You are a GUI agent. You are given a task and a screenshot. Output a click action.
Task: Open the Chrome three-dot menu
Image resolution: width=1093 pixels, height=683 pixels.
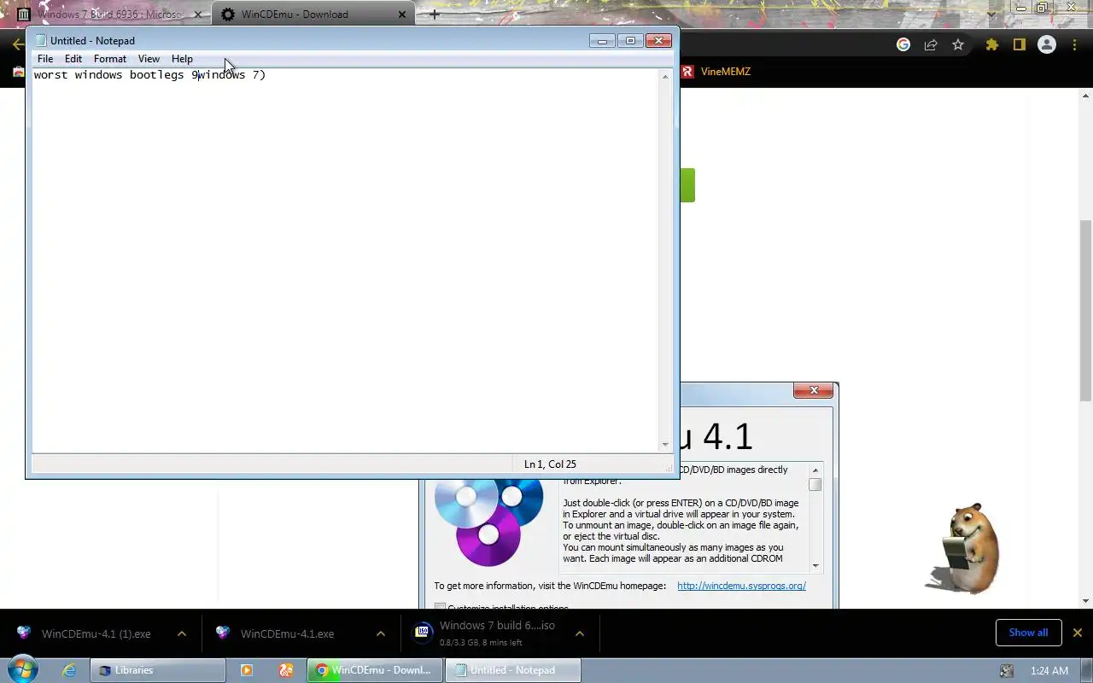1074,44
